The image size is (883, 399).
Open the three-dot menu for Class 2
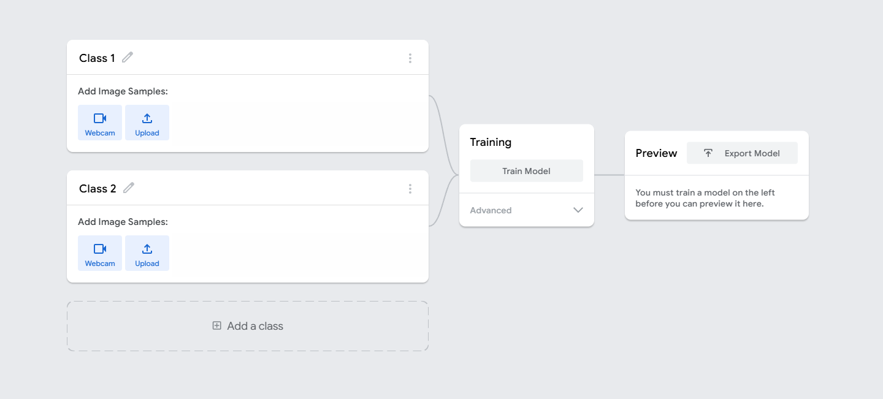click(410, 189)
